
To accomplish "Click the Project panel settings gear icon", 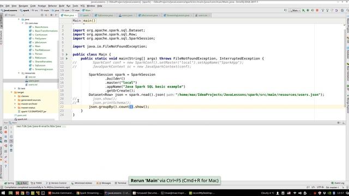I will point(51,15).
